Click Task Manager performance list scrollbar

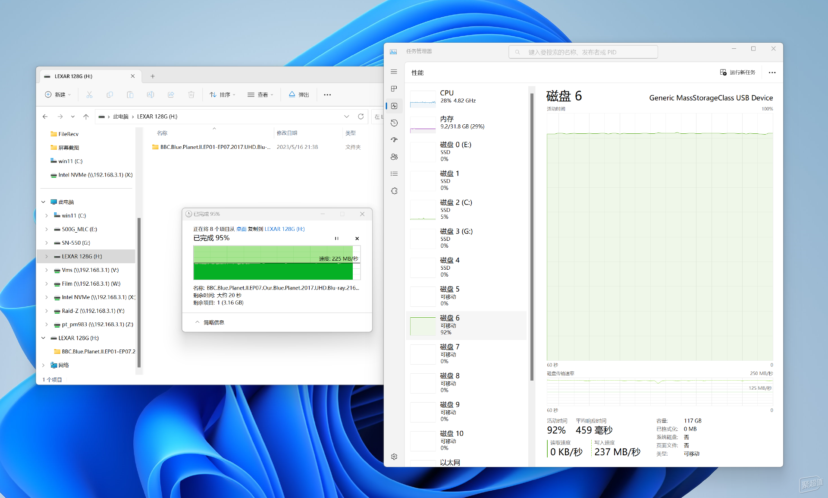coord(532,236)
